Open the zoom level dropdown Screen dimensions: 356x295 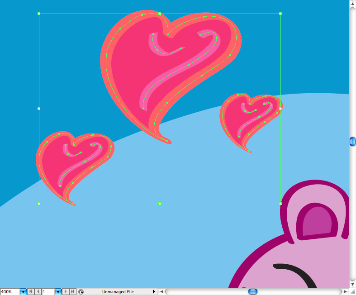23,292
